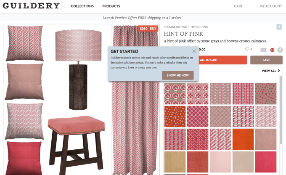This screenshot has height=175, width=286.
Task: Share on Pinterest icon
Action: click(272, 50)
